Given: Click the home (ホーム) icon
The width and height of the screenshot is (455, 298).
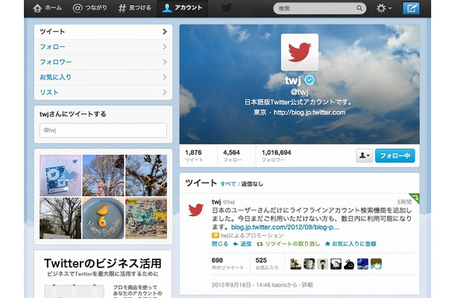Looking at the screenshot, I should (x=37, y=8).
